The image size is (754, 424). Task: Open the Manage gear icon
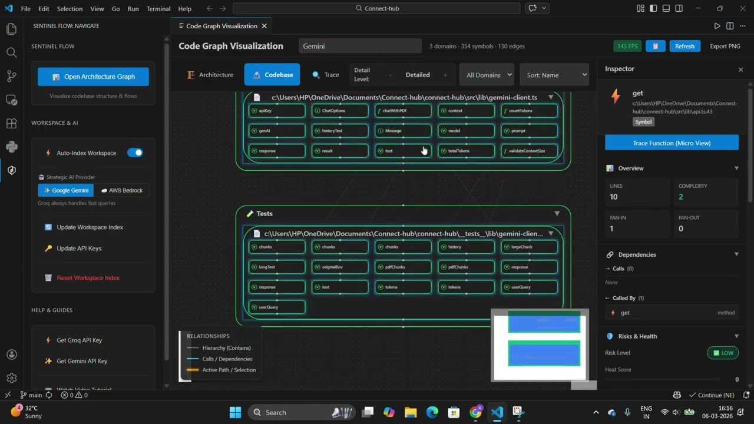pos(11,378)
